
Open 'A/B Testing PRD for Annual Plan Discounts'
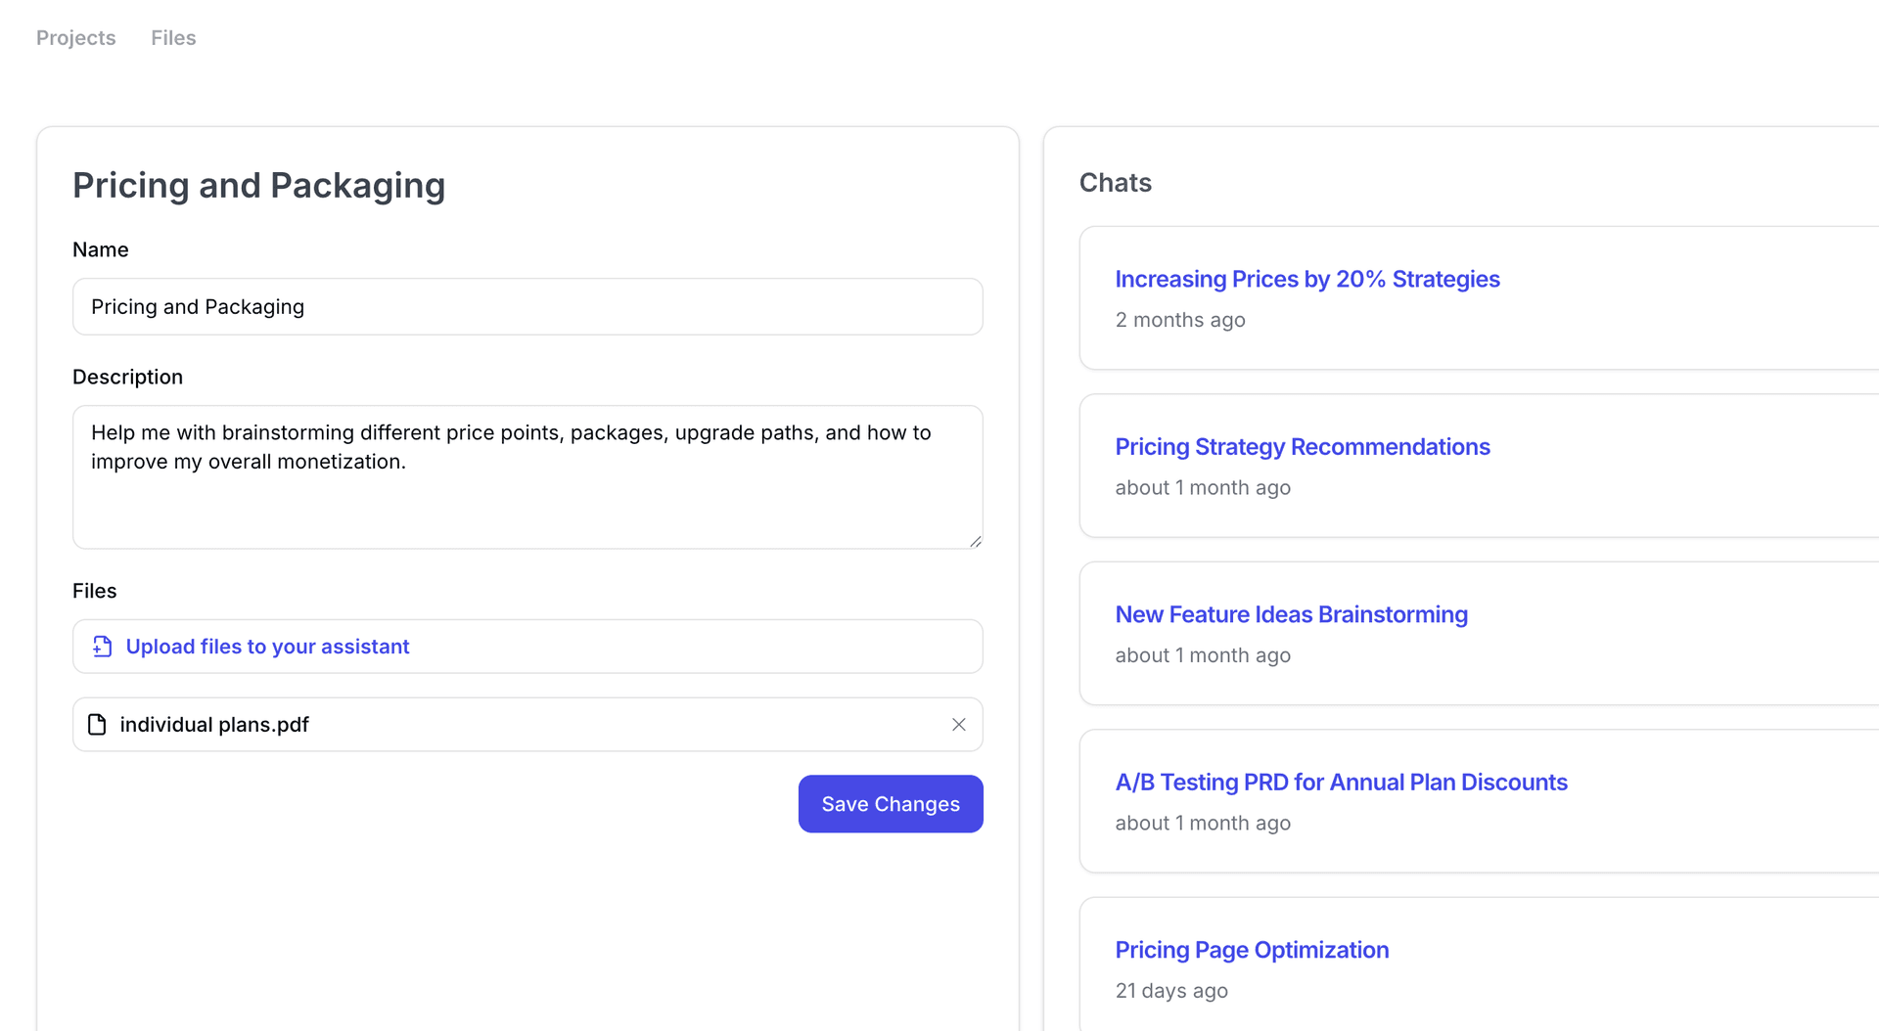pyautogui.click(x=1341, y=783)
